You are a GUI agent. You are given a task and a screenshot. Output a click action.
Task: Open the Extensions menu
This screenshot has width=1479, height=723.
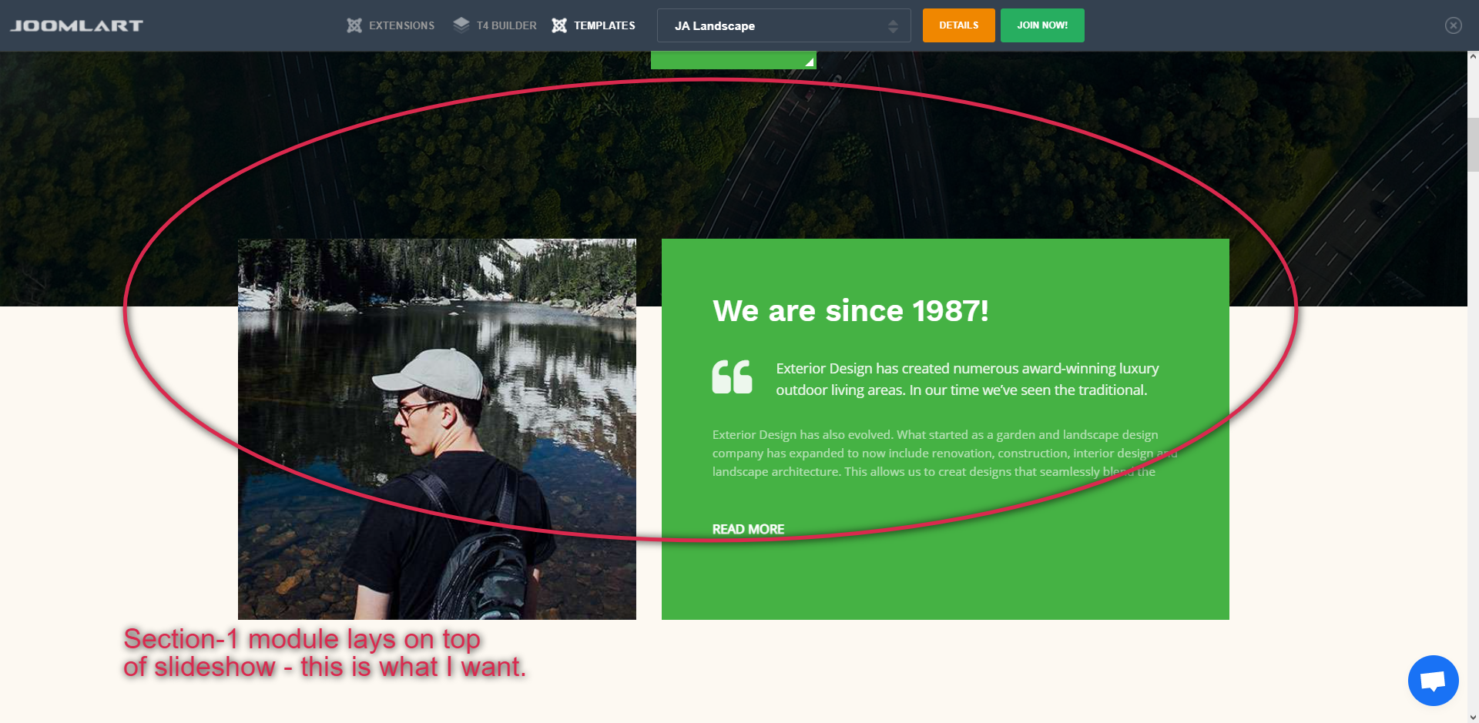[391, 25]
